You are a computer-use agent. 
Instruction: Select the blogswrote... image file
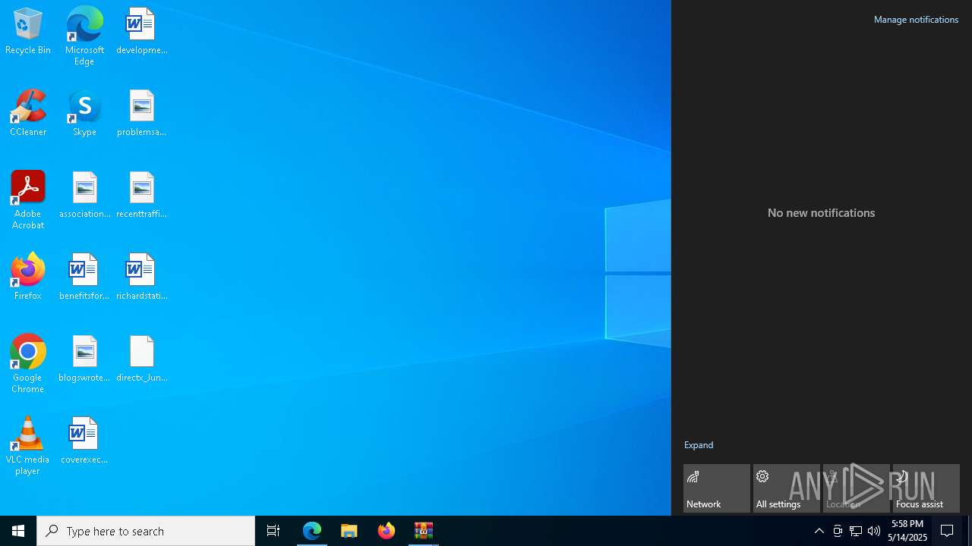point(84,359)
